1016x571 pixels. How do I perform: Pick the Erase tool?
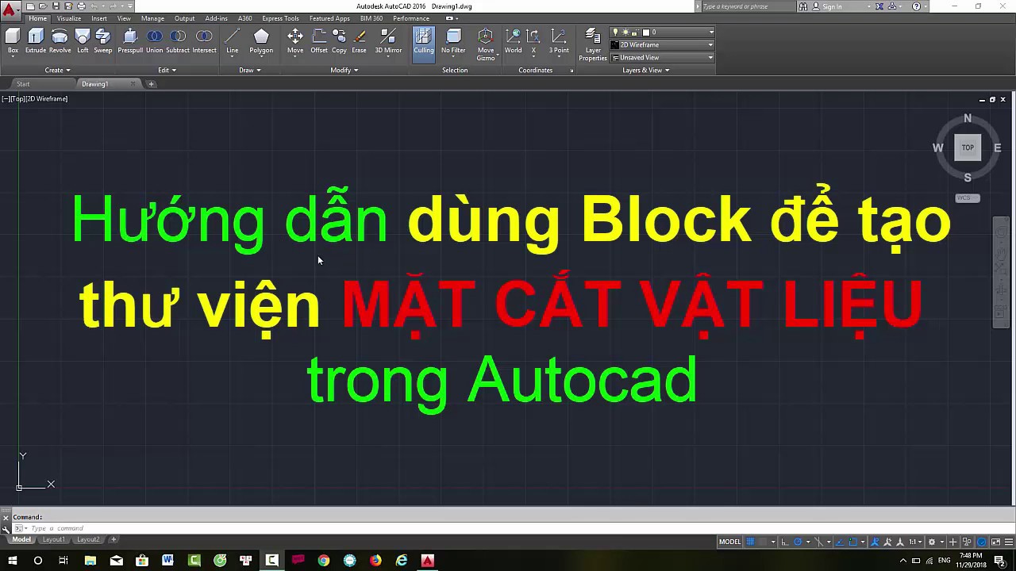coord(359,40)
